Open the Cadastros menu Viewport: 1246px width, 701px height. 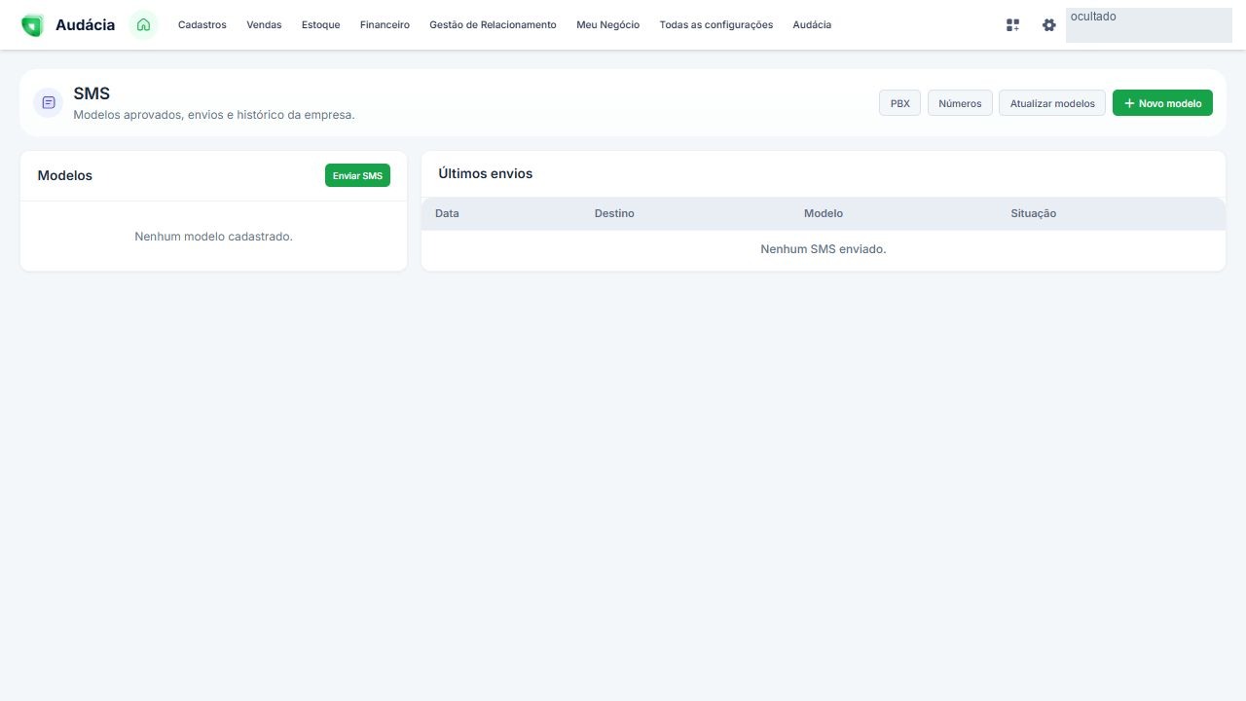click(202, 25)
